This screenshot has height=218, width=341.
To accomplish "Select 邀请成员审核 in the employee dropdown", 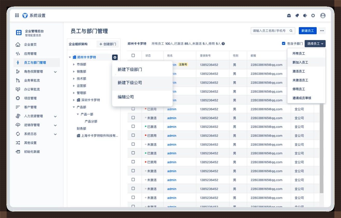I will tap(306, 98).
